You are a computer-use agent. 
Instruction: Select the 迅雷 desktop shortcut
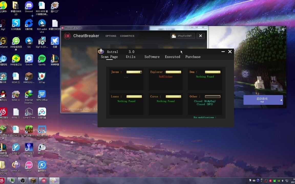tap(55, 42)
